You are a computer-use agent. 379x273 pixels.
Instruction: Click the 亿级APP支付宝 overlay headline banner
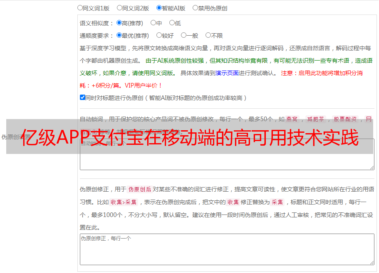point(189,137)
